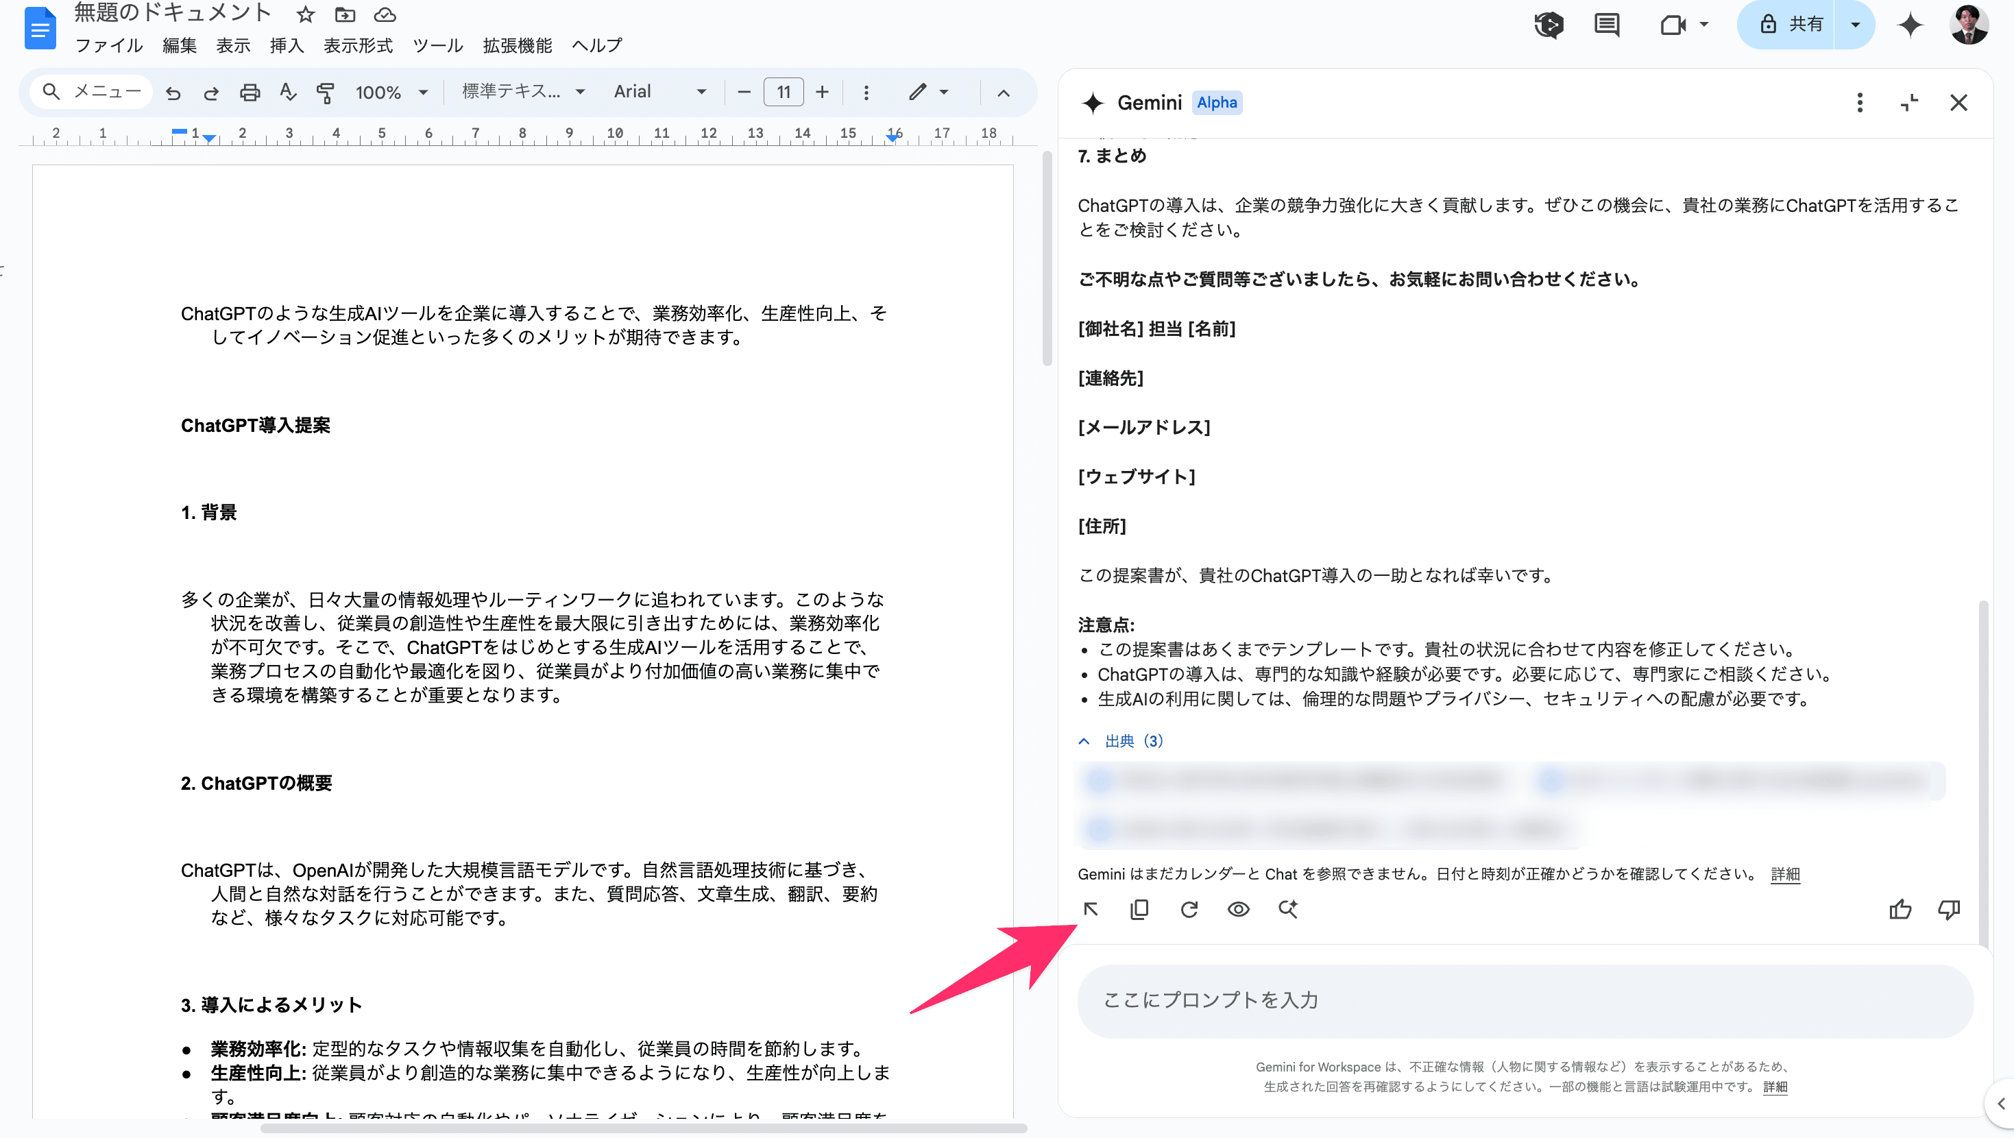Open the 拡張機能 menu
Viewport: 2014px width, 1138px height.
[517, 45]
